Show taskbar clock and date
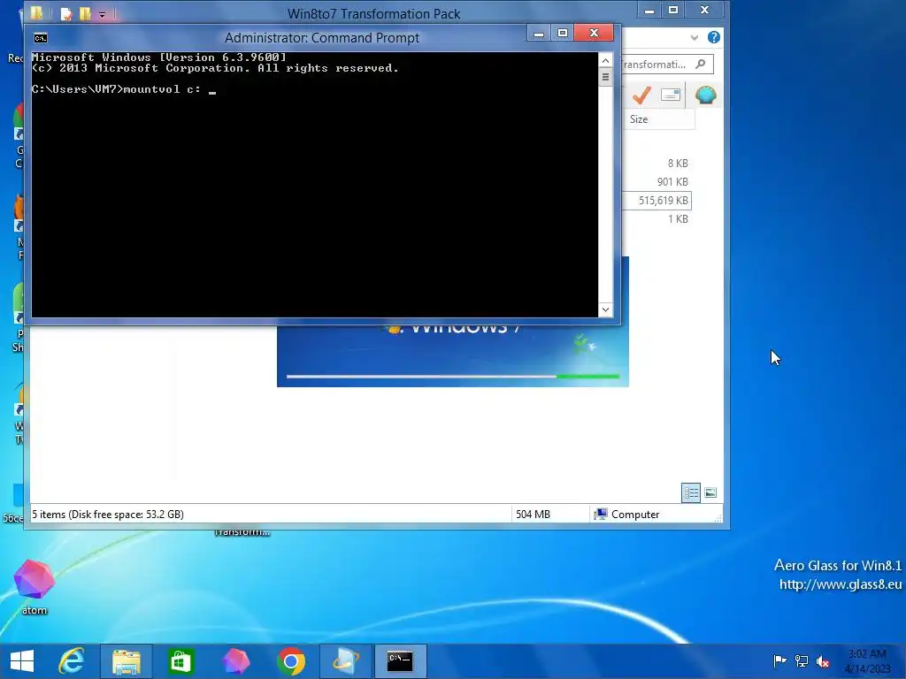 (x=868, y=661)
